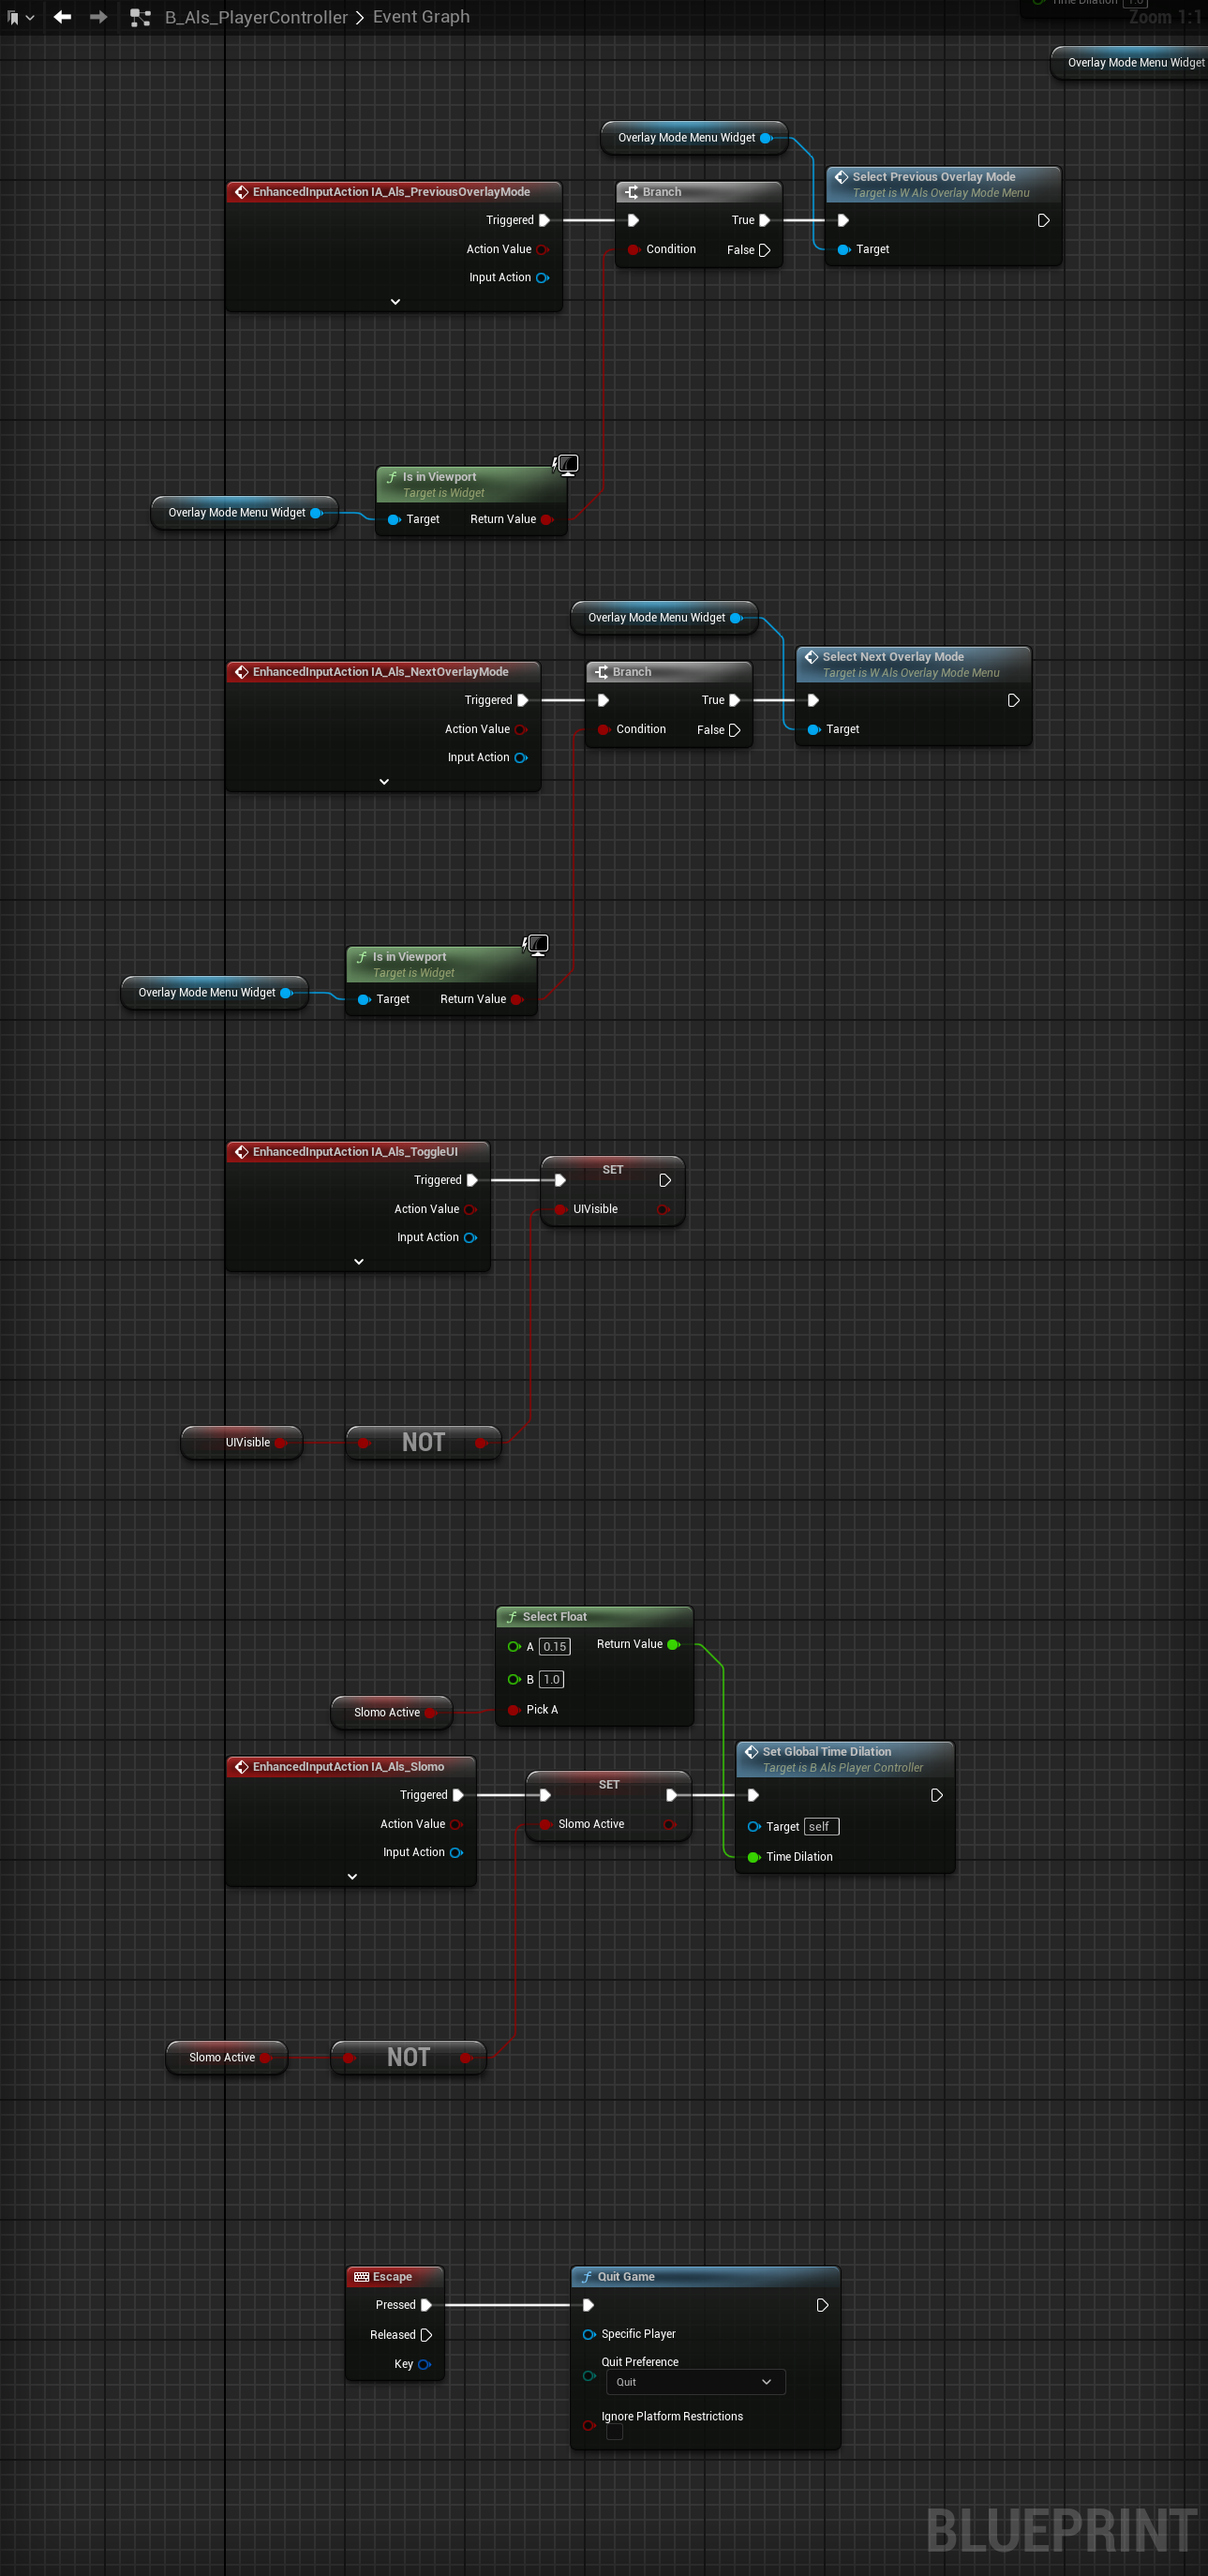Select the NOT node connected to Slomo Active
Image resolution: width=1208 pixels, height=2576 pixels.
[408, 2057]
